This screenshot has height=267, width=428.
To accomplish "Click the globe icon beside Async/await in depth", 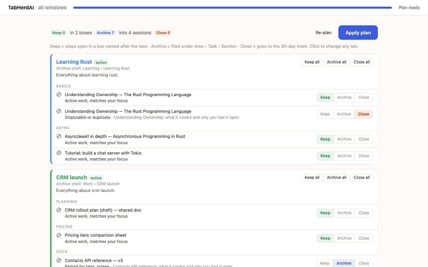I will point(59,136).
